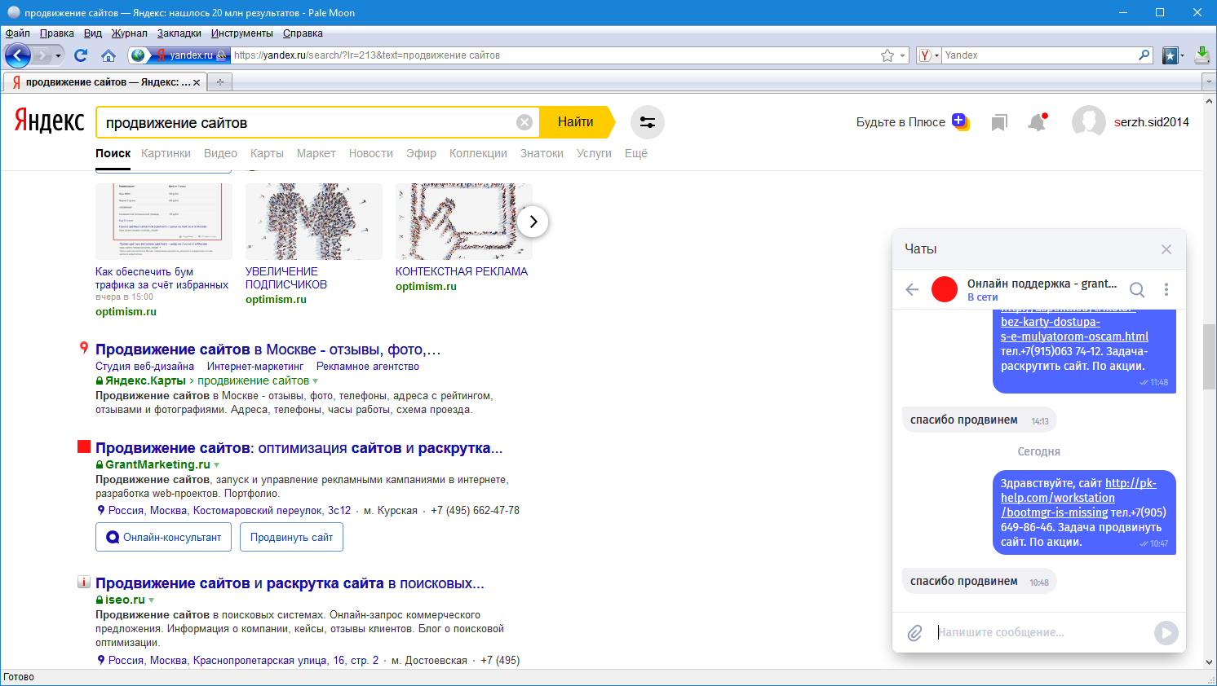The image size is (1217, 686).
Task: Close the Чаты panel
Action: pyautogui.click(x=1166, y=249)
